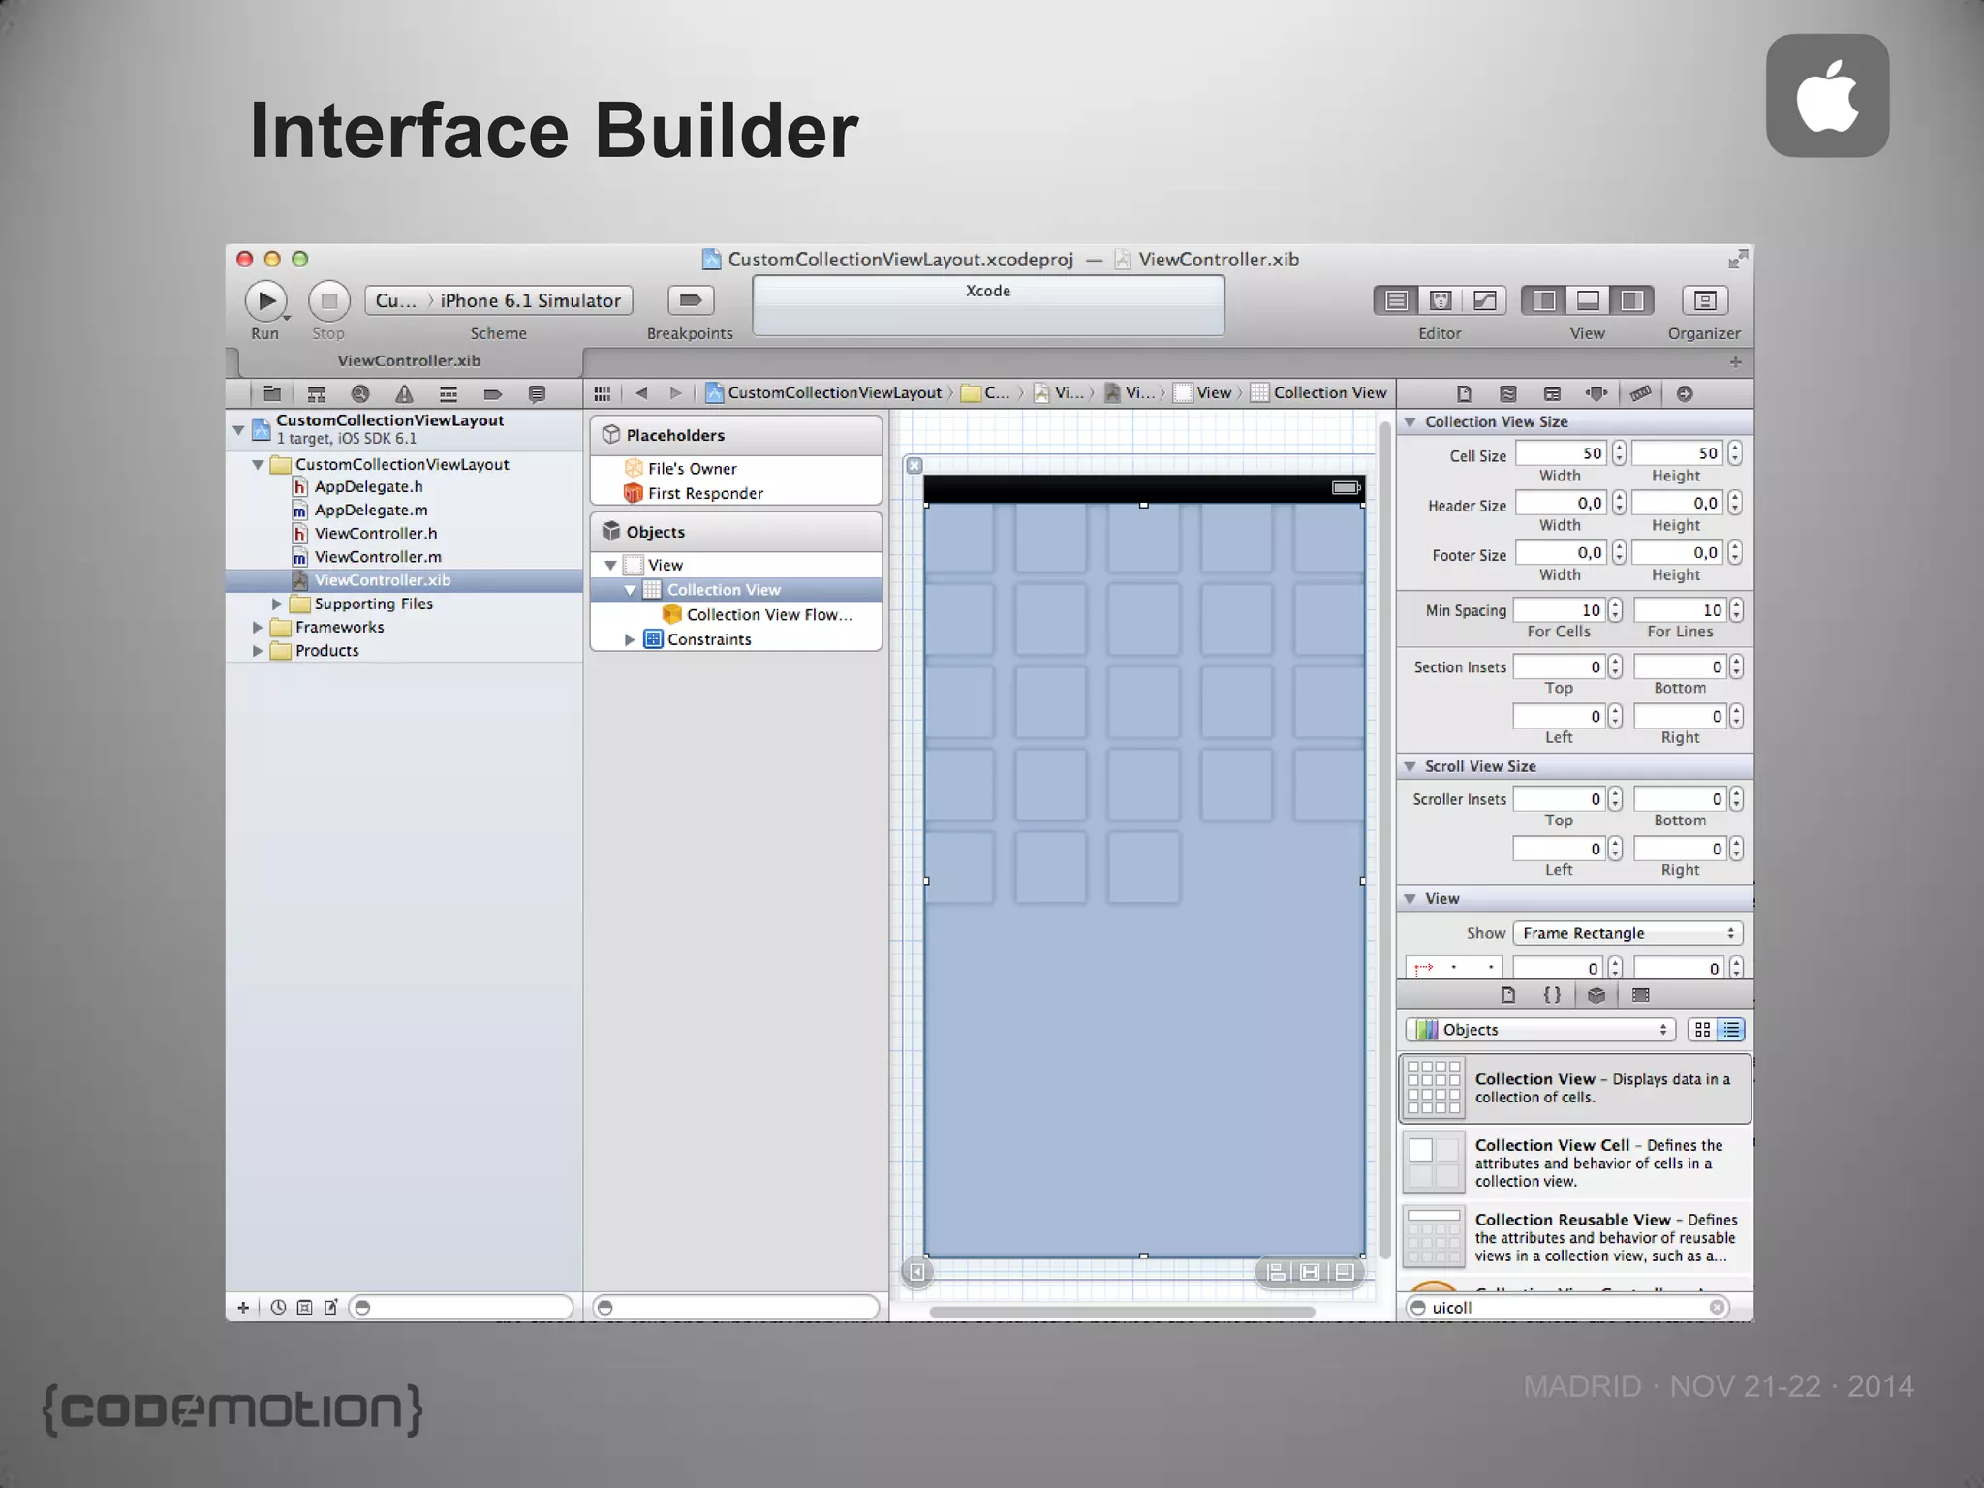Select the Version editor icon
The height and width of the screenshot is (1488, 1984).
pos(1485,300)
